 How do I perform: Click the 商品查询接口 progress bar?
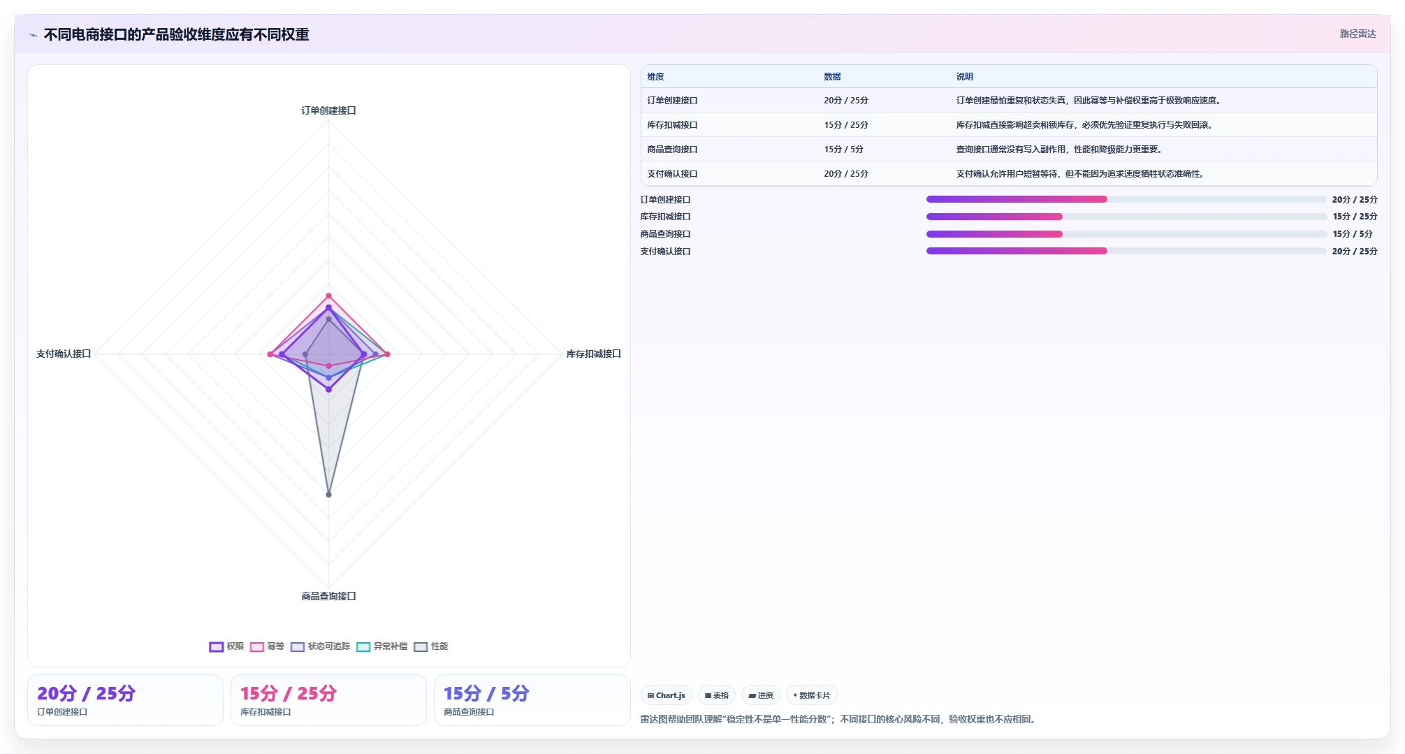point(1126,234)
